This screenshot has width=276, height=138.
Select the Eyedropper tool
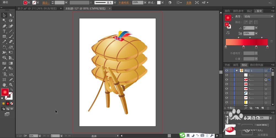(x=4, y=69)
